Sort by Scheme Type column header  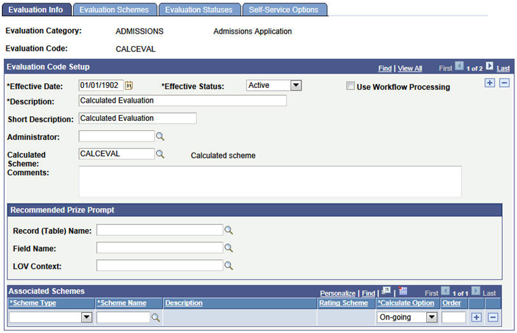(x=33, y=303)
